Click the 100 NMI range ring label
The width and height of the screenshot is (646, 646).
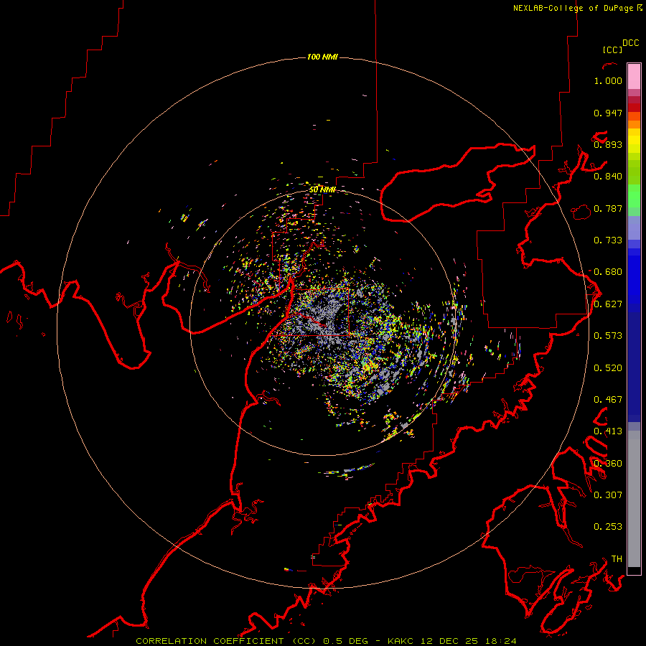(322, 57)
